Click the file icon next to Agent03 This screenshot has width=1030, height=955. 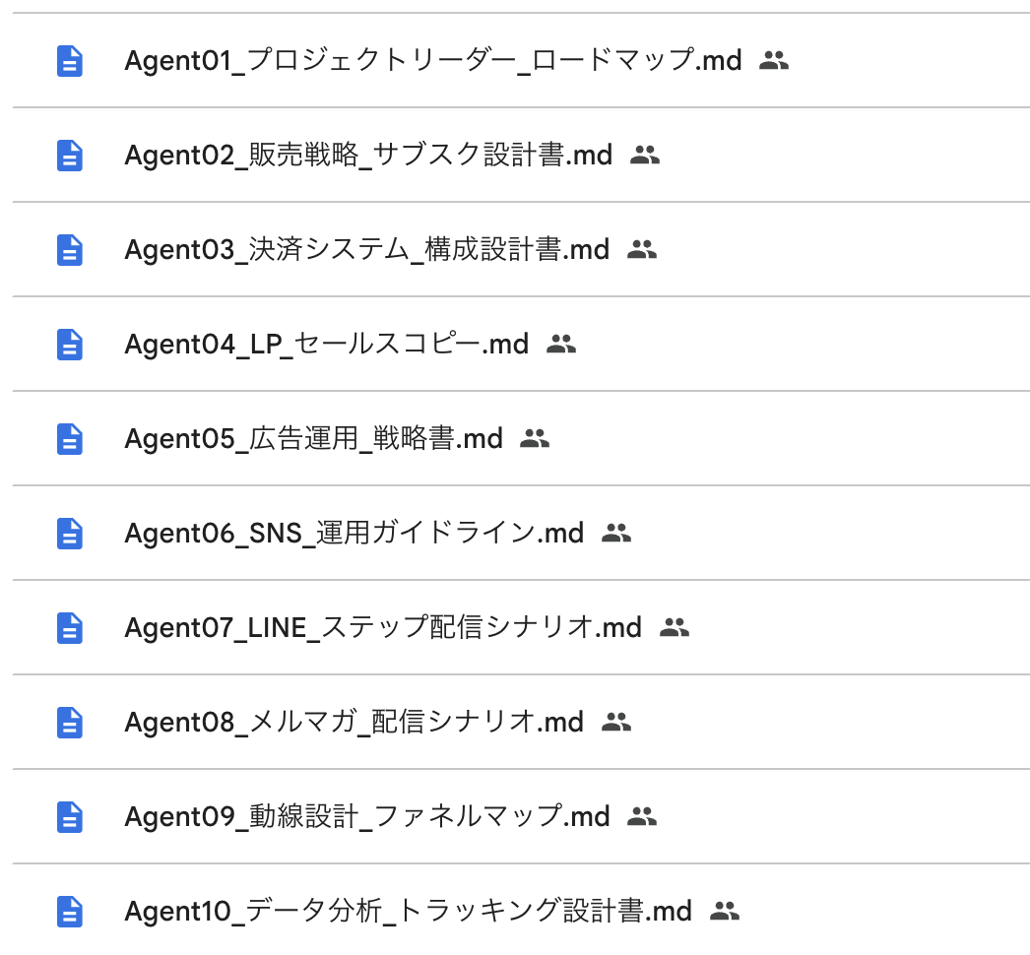[70, 250]
